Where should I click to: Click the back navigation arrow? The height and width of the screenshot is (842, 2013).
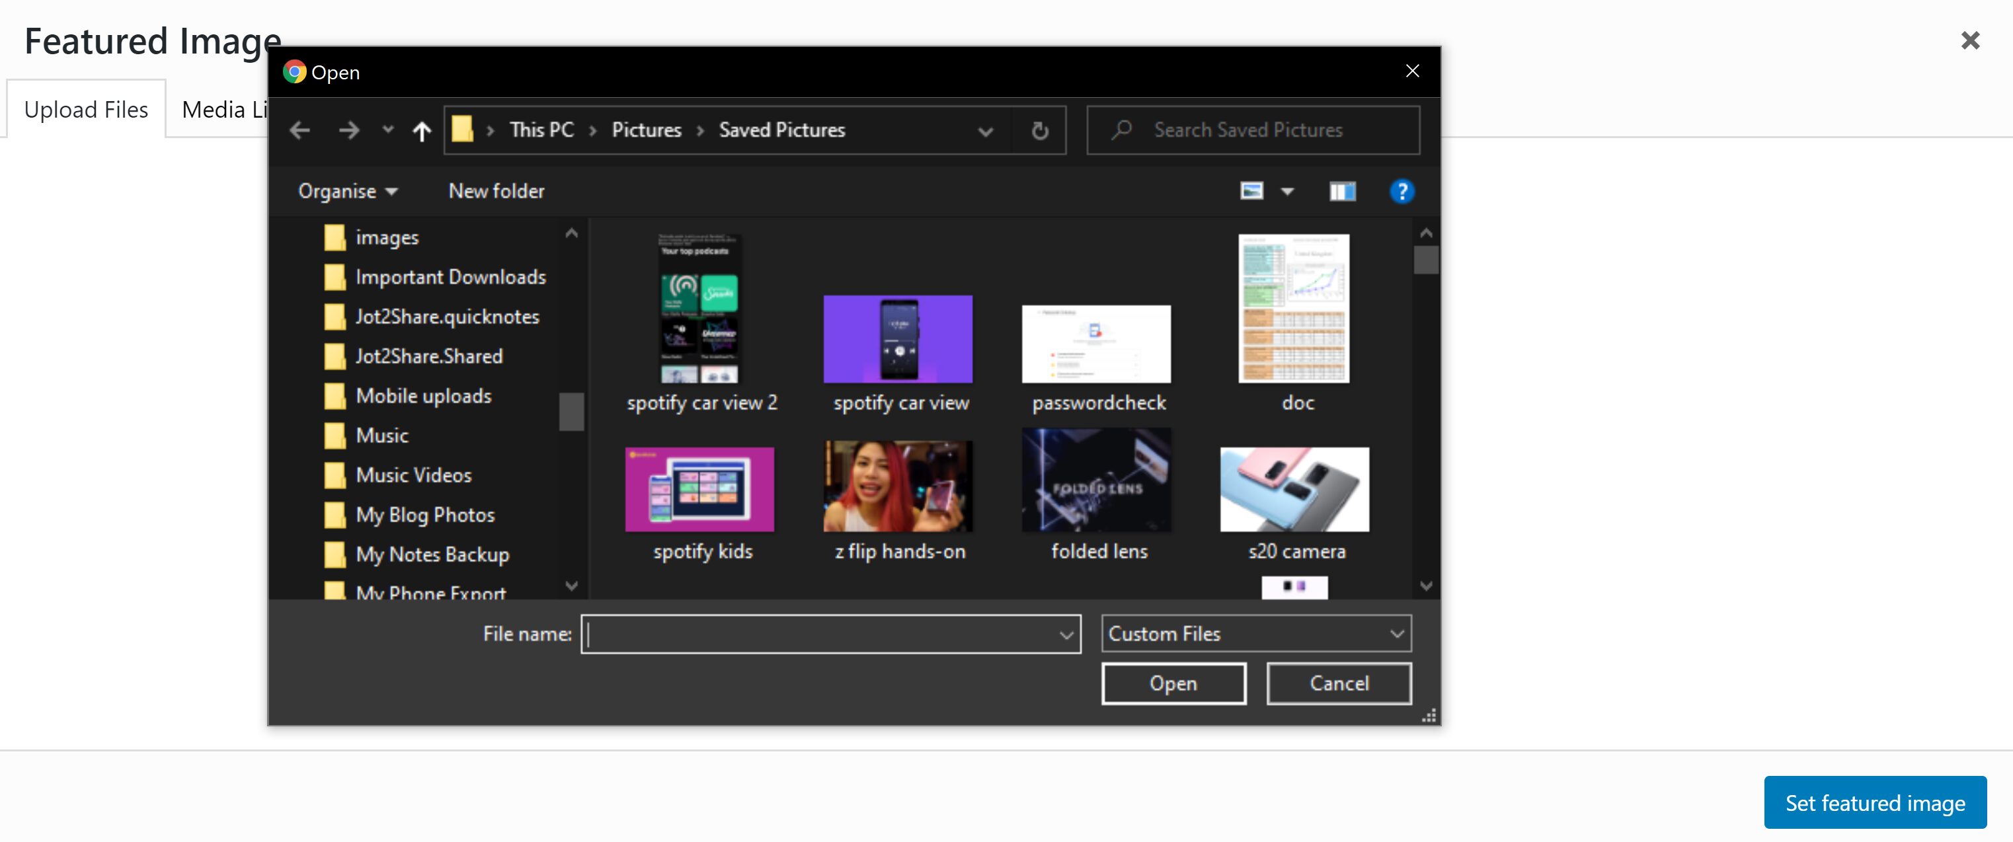(300, 128)
